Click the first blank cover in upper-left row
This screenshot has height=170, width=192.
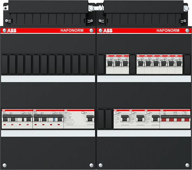5,64
